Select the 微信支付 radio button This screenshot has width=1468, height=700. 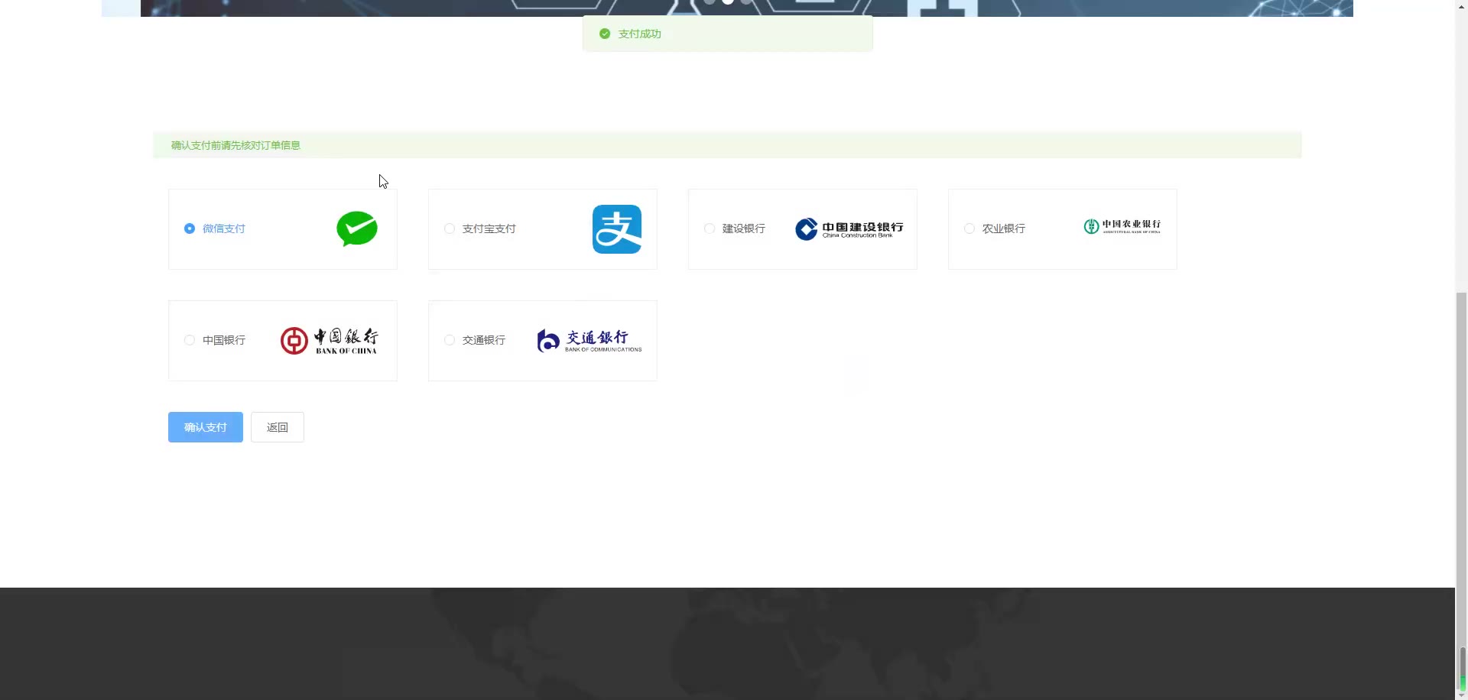click(190, 228)
